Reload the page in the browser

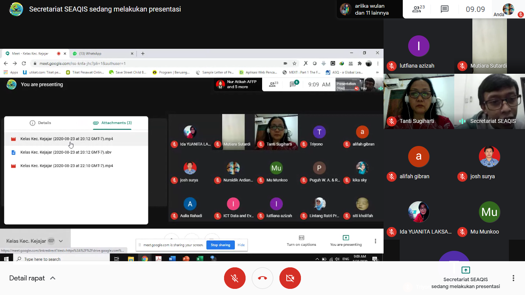pyautogui.click(x=24, y=63)
